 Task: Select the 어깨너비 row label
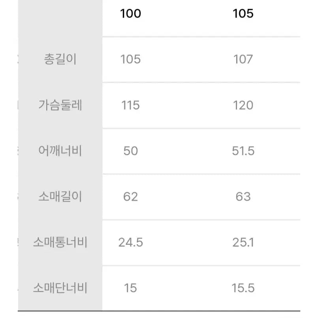tap(60, 151)
